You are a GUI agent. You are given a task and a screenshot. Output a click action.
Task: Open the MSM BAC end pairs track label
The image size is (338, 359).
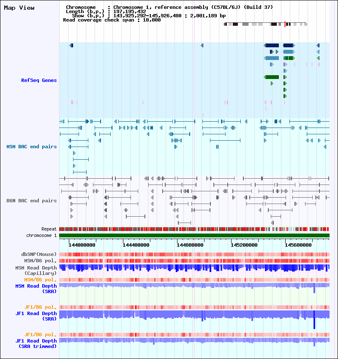(x=32, y=147)
